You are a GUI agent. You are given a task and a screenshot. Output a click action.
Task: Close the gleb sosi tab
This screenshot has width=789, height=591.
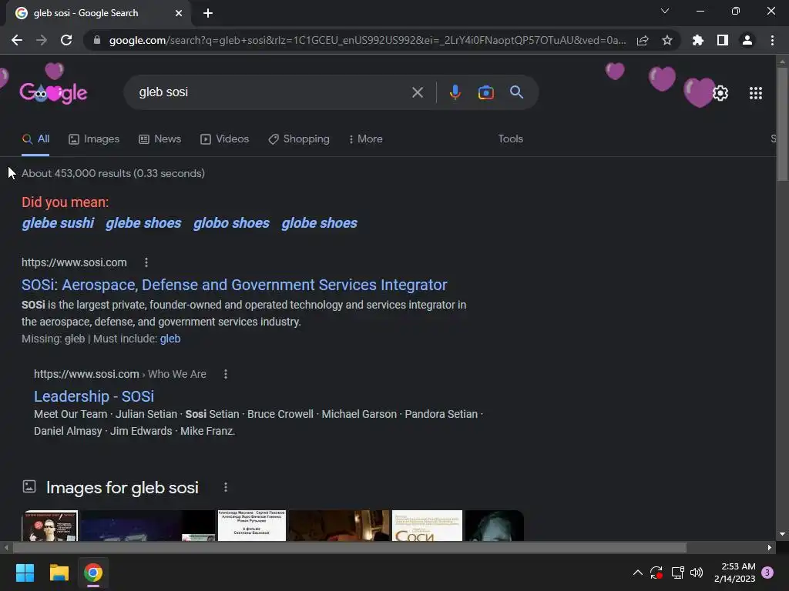[179, 13]
